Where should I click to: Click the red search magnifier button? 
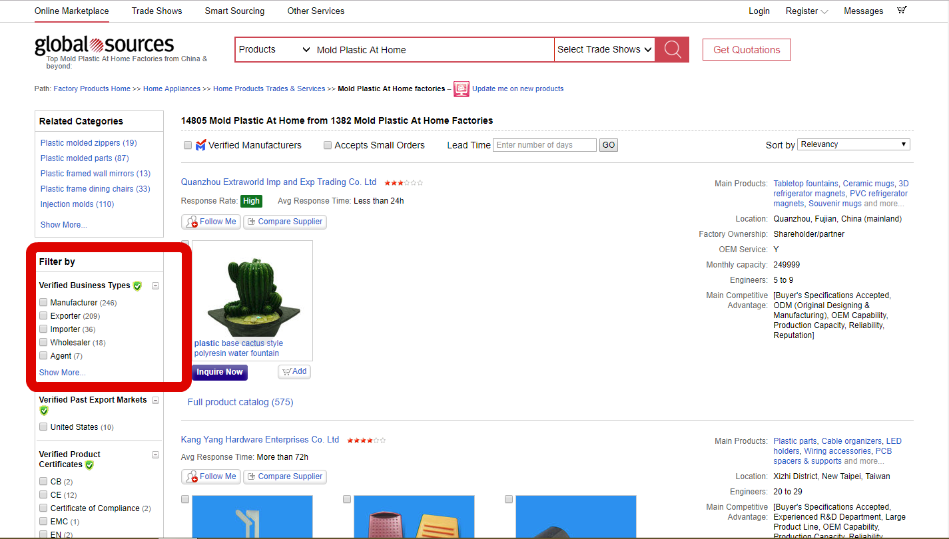point(672,49)
